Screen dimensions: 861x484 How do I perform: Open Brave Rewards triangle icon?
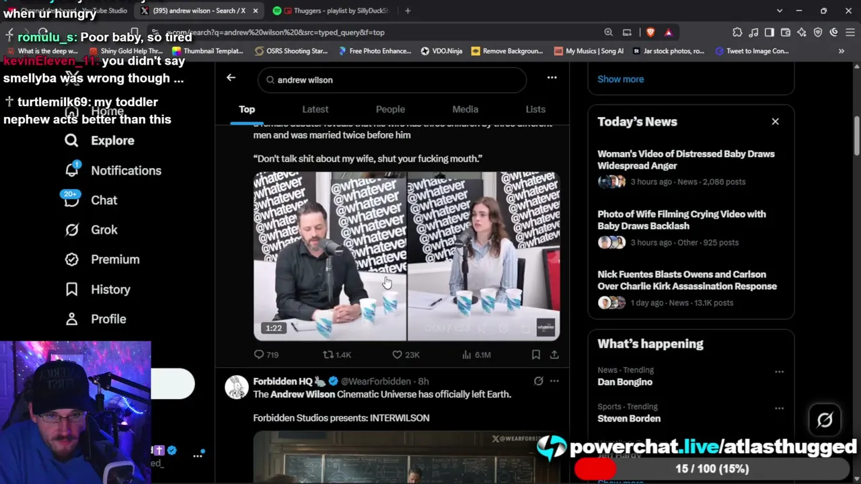point(668,32)
